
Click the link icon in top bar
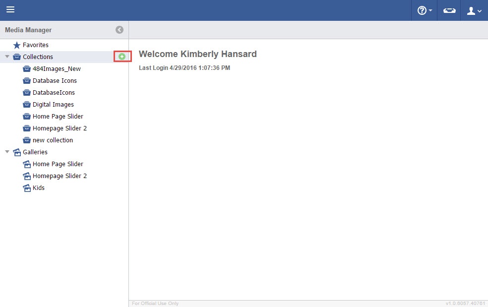pos(449,10)
